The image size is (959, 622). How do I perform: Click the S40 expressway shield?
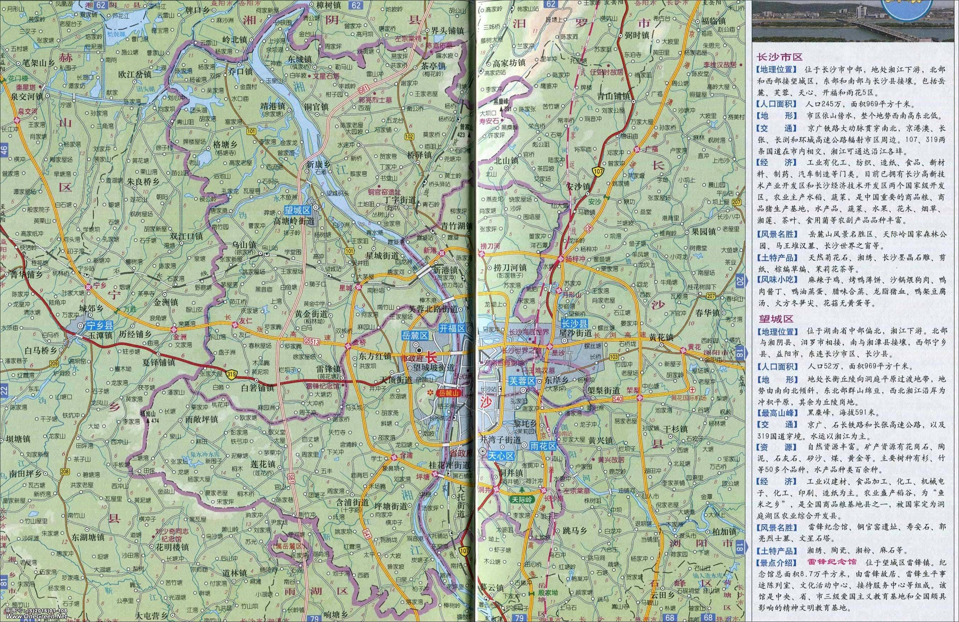point(618,398)
